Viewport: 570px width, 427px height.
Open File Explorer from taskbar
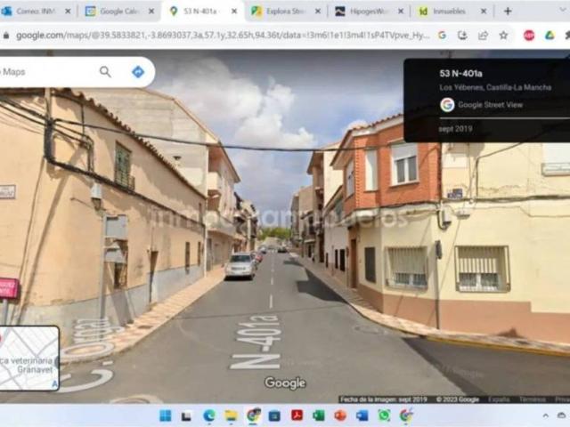[x=231, y=415]
